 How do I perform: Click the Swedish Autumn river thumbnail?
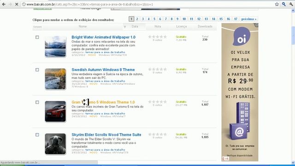point(55,79)
